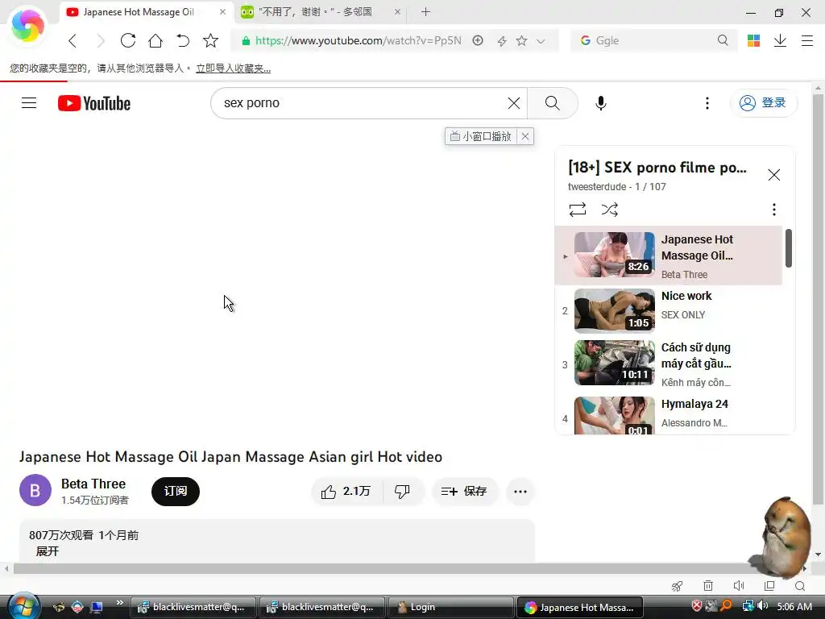Viewport: 825px width, 619px height.
Task: Click the favorites star icon beside home
Action: click(x=210, y=40)
